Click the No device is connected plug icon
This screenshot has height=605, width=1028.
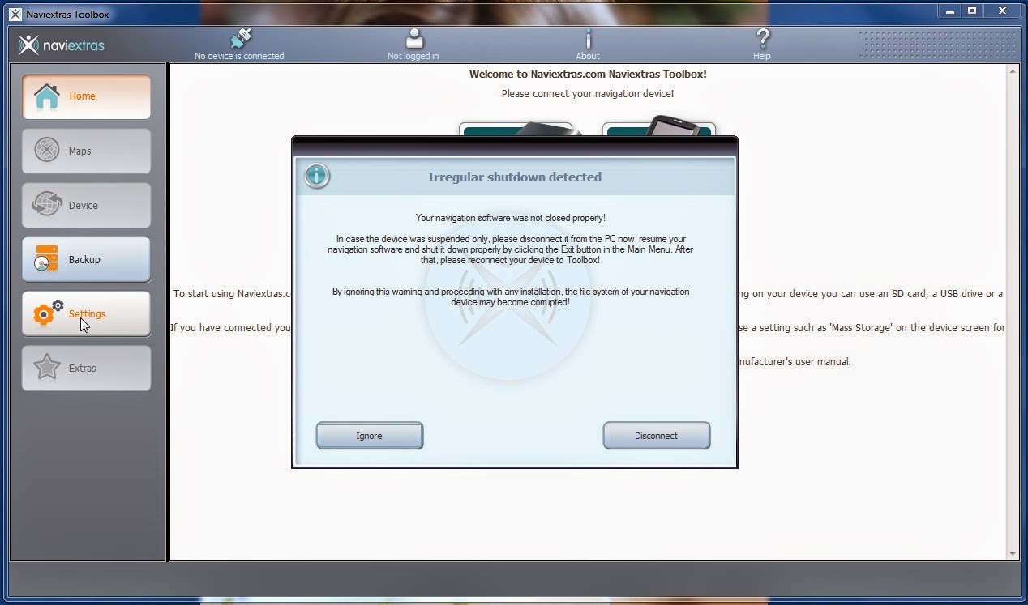pos(240,38)
